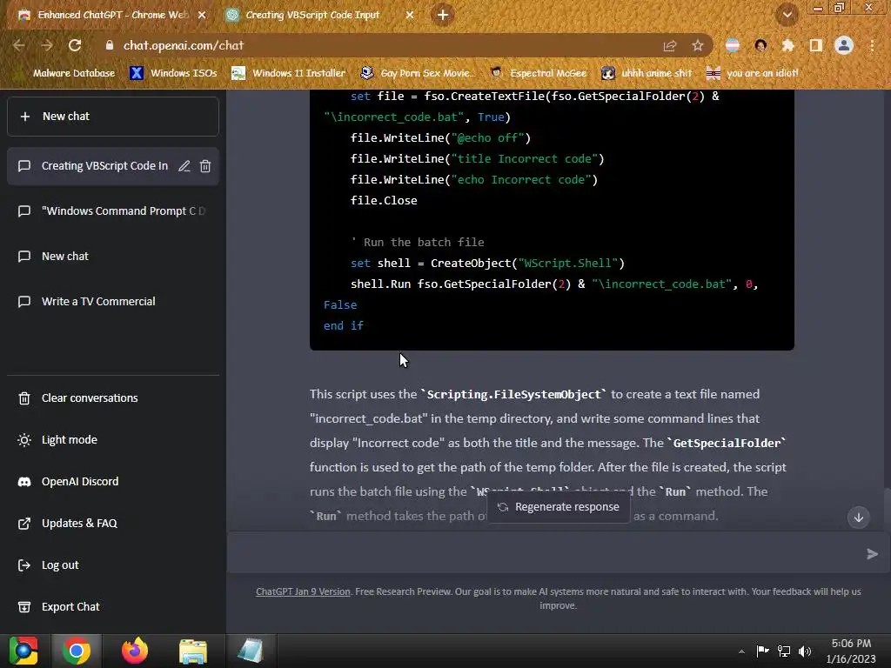Image resolution: width=891 pixels, height=668 pixels.
Task: Open the "you are an idiot!" bookmark
Action: click(x=753, y=73)
